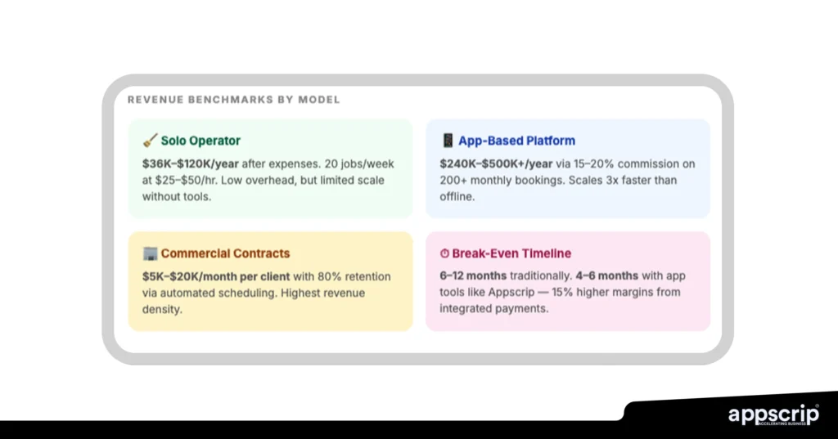Image resolution: width=838 pixels, height=439 pixels.
Task: Click the building icon beside Commercial Contracts
Action: (150, 253)
